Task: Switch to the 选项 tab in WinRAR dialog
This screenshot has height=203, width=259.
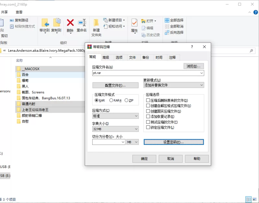Action: click(119, 57)
